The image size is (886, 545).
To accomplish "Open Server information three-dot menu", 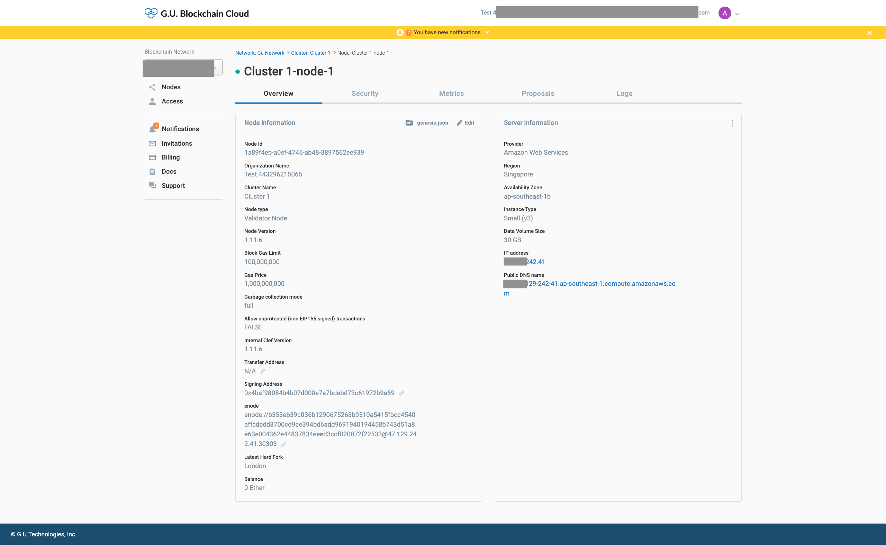I will [x=732, y=123].
